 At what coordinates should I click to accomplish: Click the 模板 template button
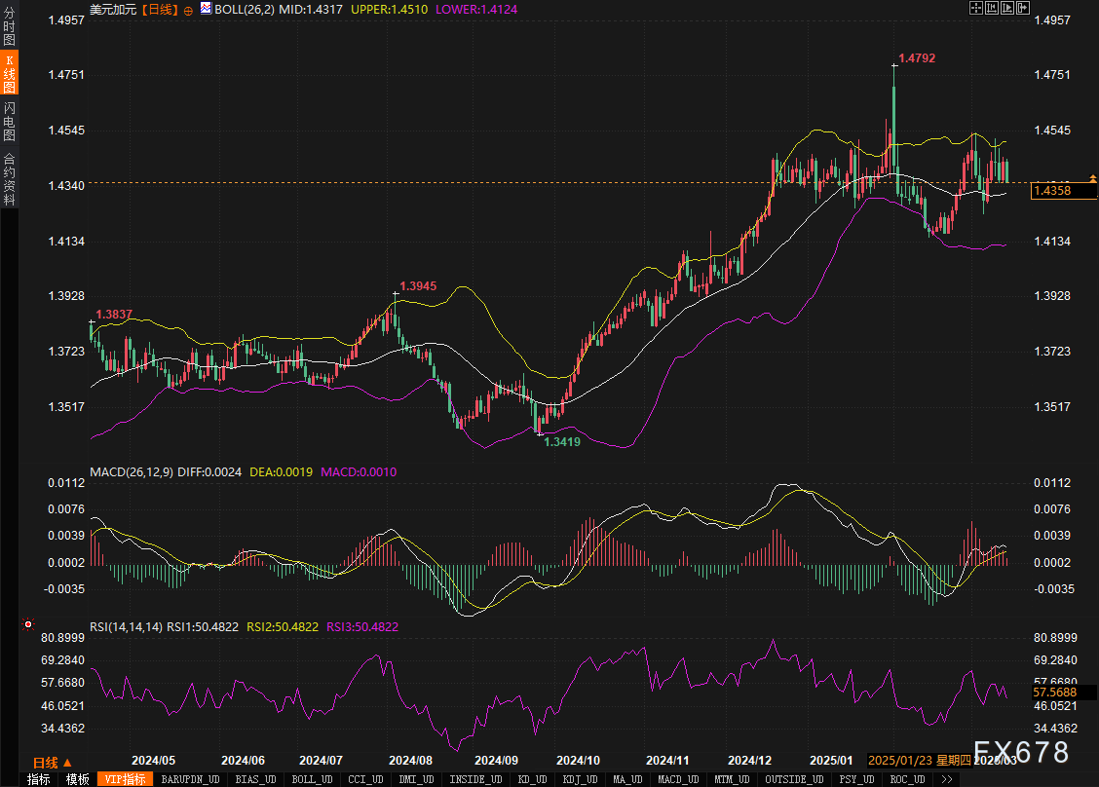point(77,779)
